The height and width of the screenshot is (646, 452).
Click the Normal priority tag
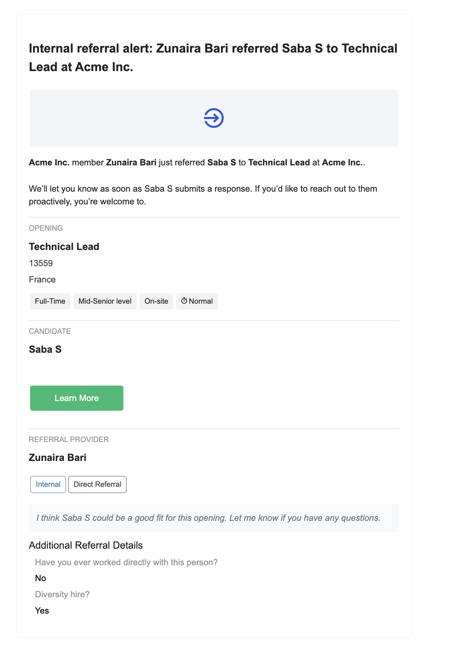(x=197, y=301)
